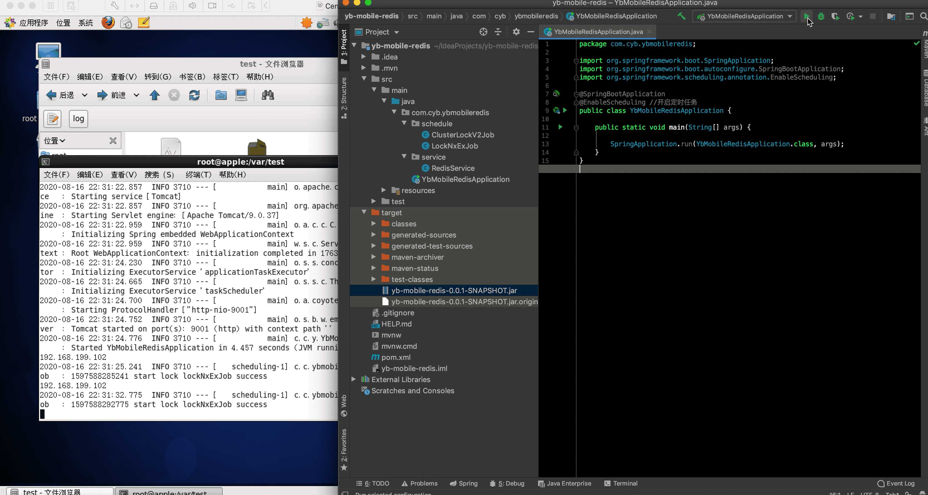Click the log path button in file browser

(x=79, y=119)
